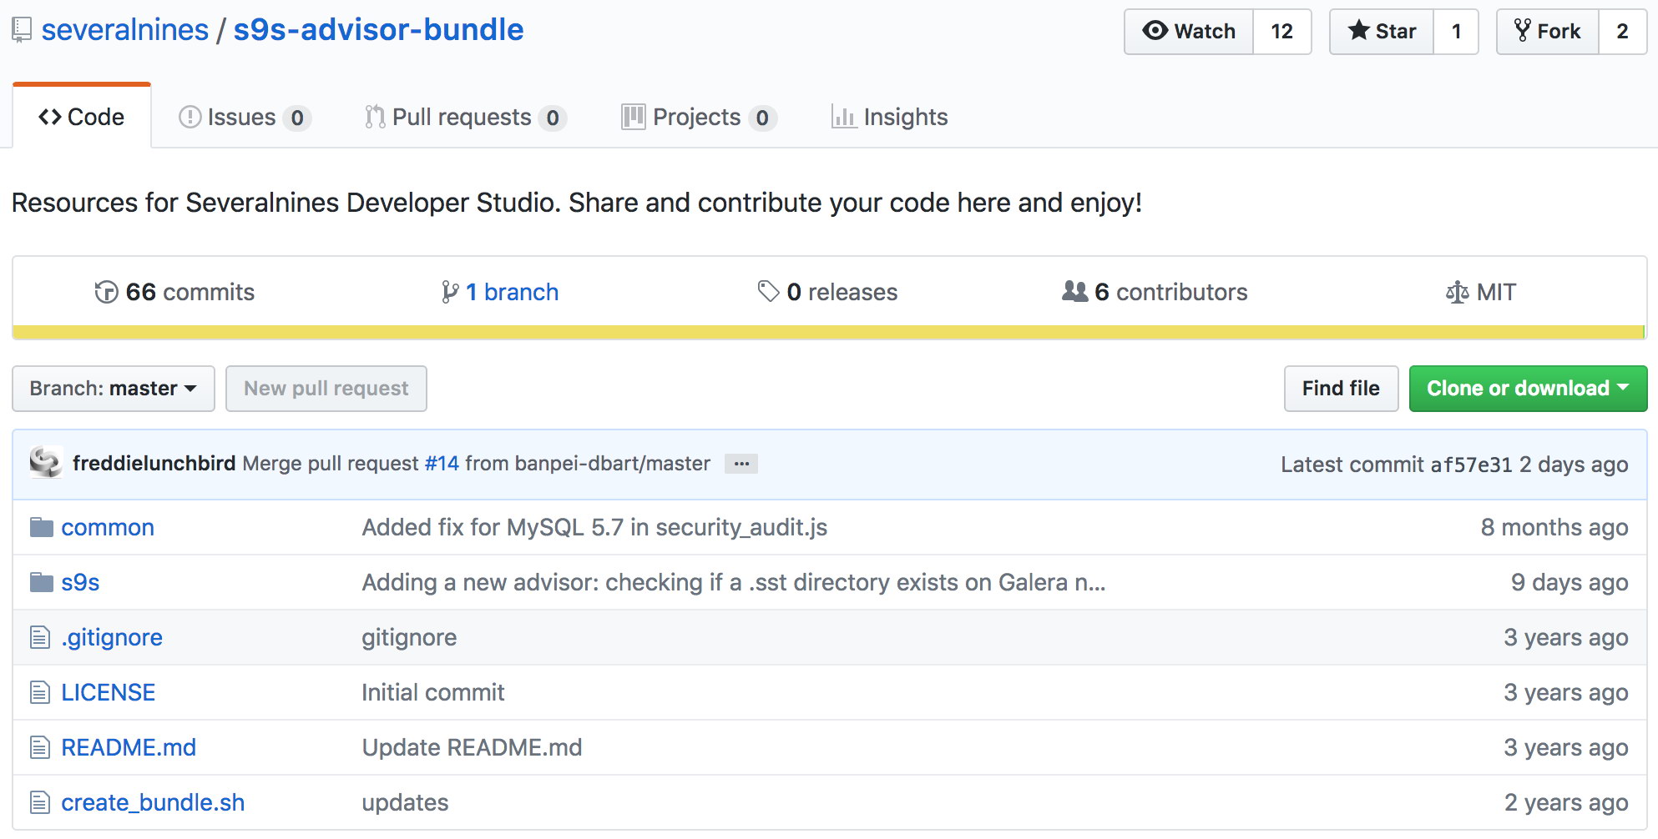Viewport: 1658px width, 839px height.
Task: Click the folder icon beside the common directory
Action: click(42, 527)
